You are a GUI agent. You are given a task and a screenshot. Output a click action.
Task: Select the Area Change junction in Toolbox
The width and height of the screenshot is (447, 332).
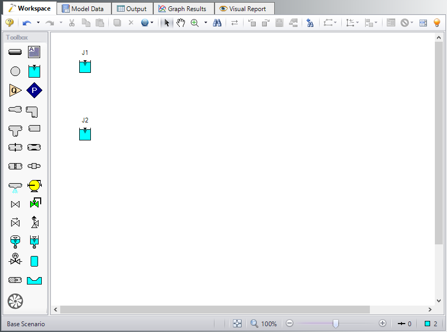(15, 109)
